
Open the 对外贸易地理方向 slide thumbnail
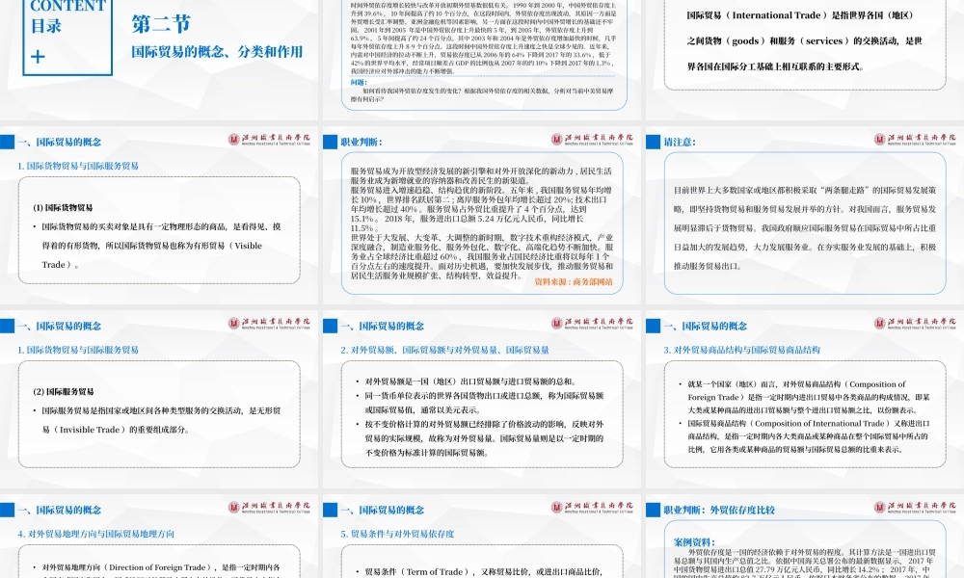point(159,539)
